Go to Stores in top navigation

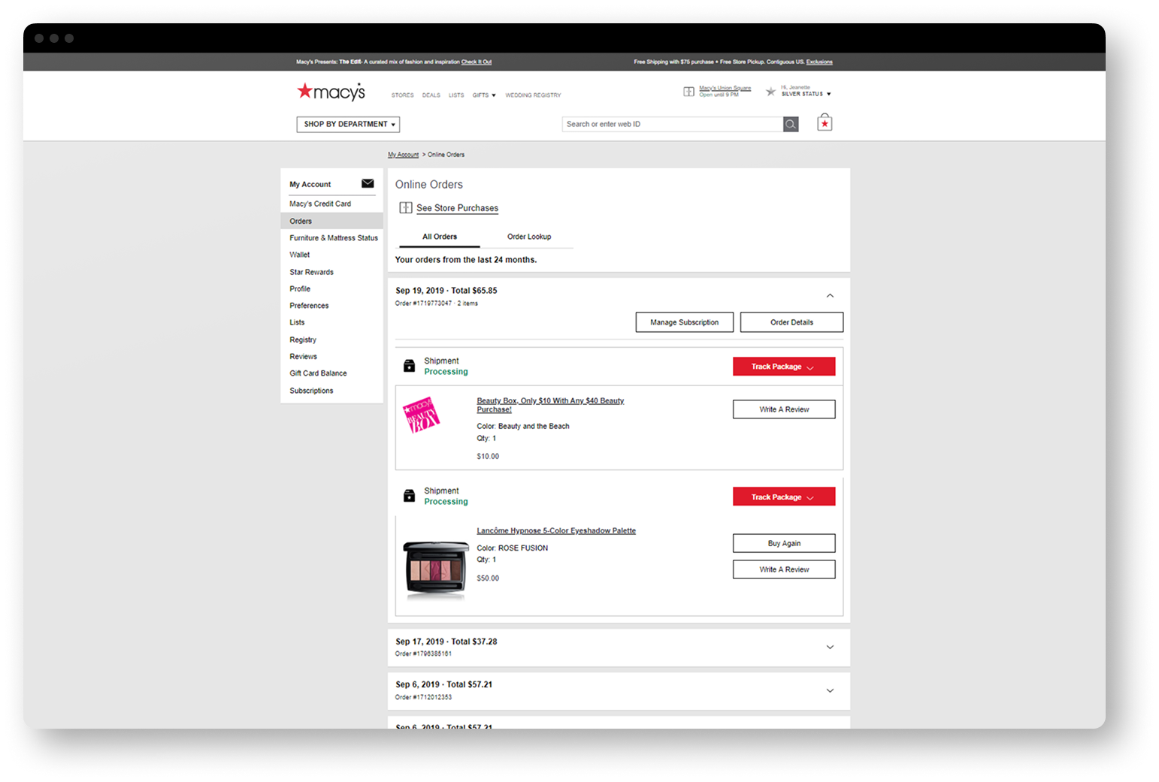tap(402, 95)
